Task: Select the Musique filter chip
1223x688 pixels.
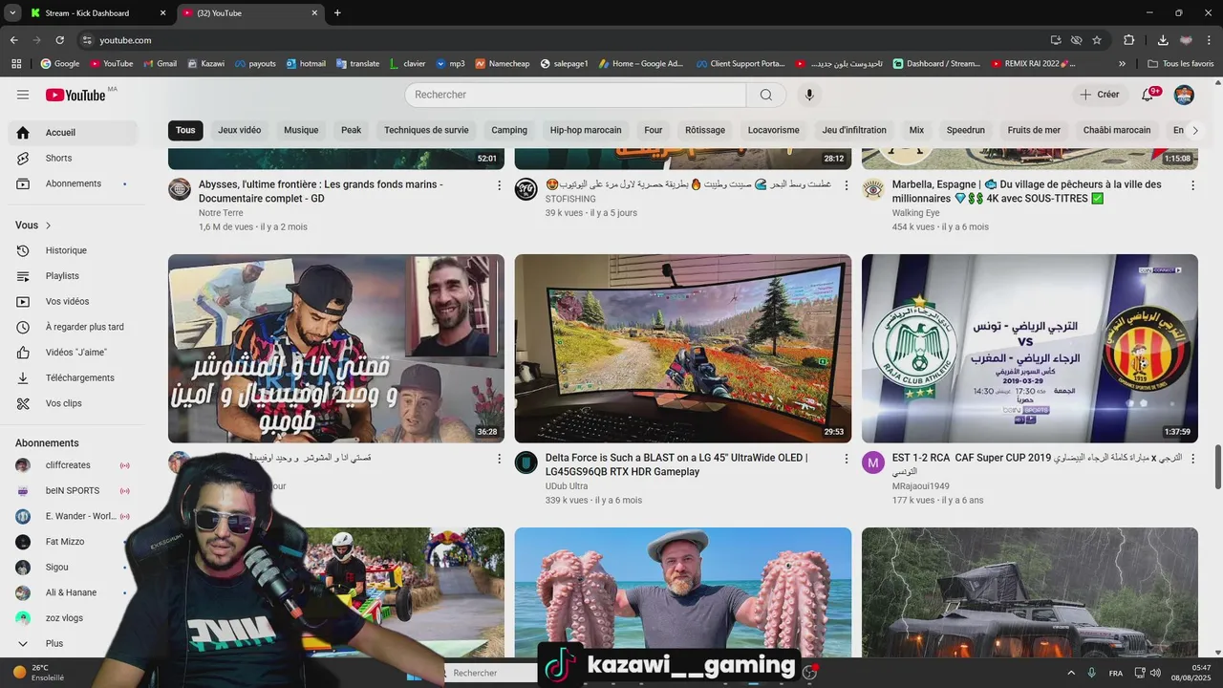Action: (301, 130)
